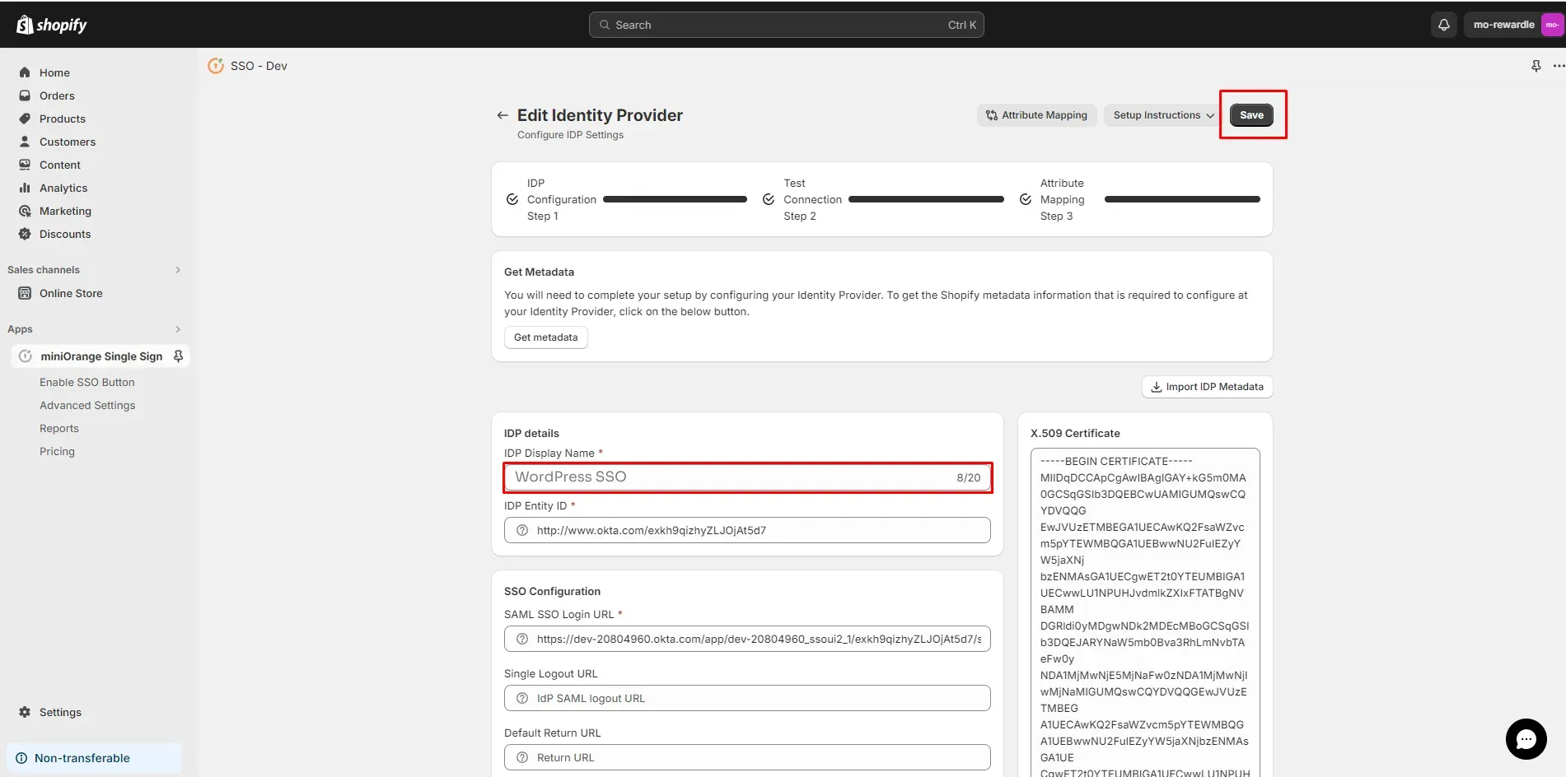Open Attribute Mapping
Screen dimensions: 1566x777
[x=1036, y=115]
